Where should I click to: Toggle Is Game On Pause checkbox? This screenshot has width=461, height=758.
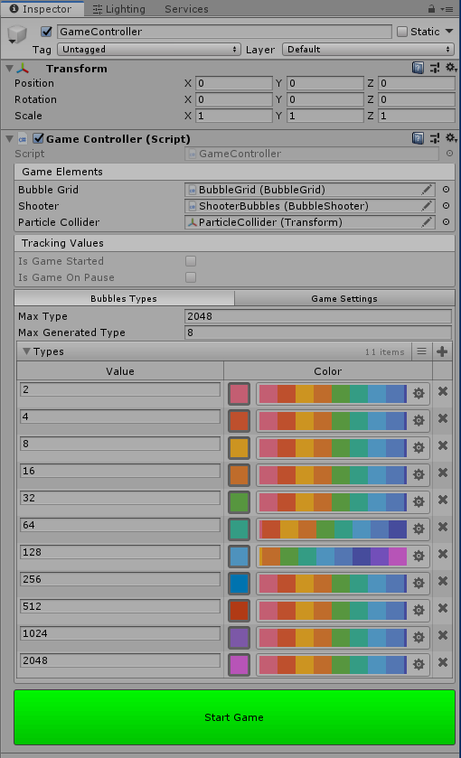(191, 277)
